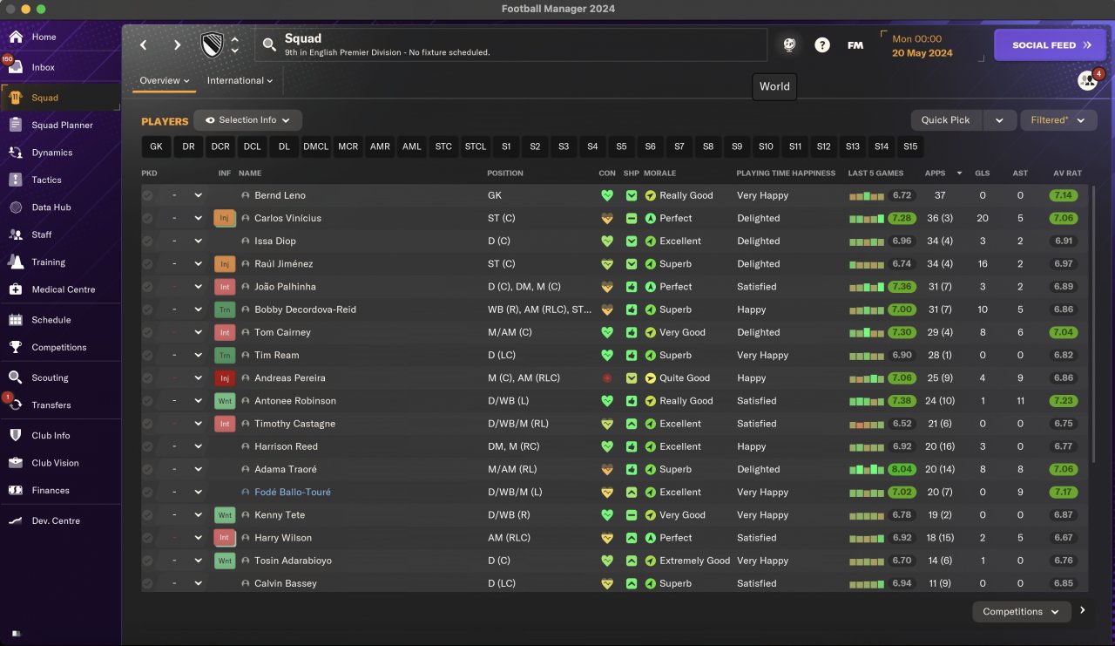
Task: Open the Dev. Centre icon
Action: (x=16, y=521)
